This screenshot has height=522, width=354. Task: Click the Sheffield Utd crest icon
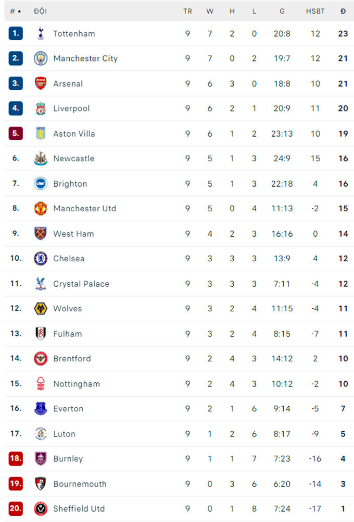[x=41, y=509]
